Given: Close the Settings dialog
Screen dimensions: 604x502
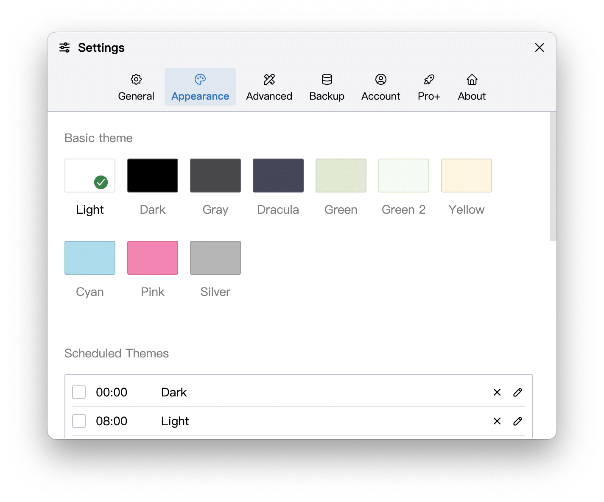Looking at the screenshot, I should pos(540,47).
